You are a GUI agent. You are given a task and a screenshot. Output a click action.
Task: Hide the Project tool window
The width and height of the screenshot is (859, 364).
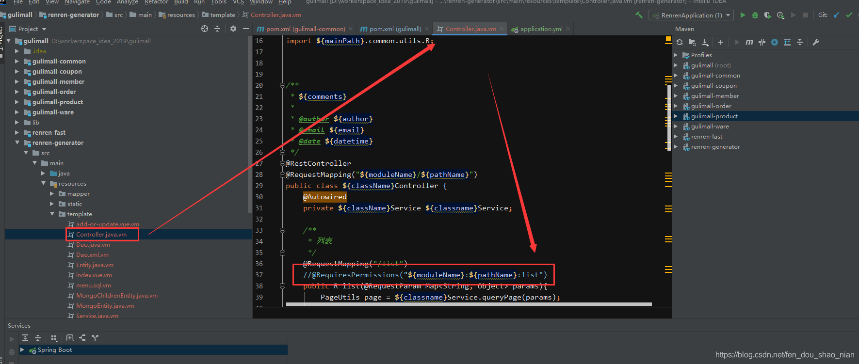(x=246, y=29)
